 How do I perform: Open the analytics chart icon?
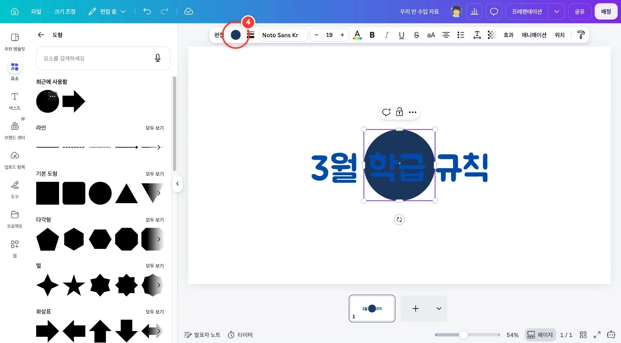click(474, 12)
